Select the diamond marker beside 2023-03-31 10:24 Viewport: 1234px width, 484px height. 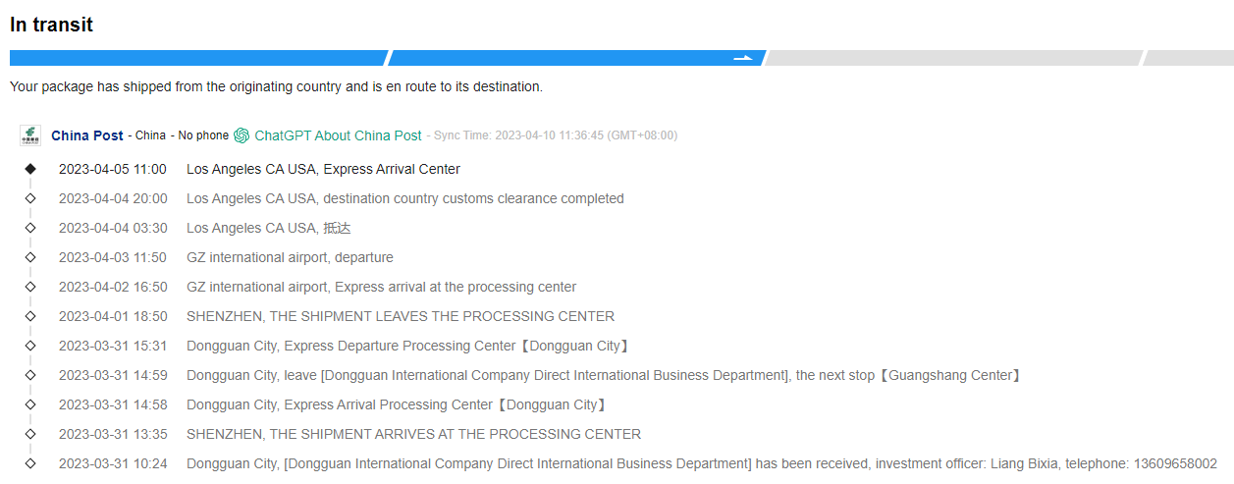click(30, 463)
